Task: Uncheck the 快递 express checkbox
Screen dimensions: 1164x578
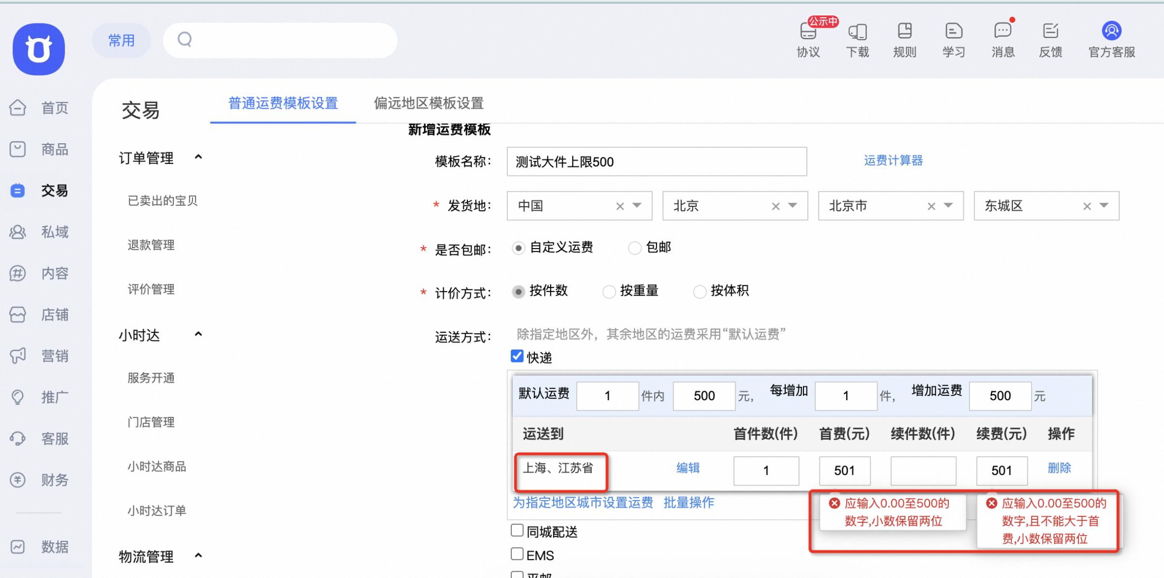Action: pos(517,356)
